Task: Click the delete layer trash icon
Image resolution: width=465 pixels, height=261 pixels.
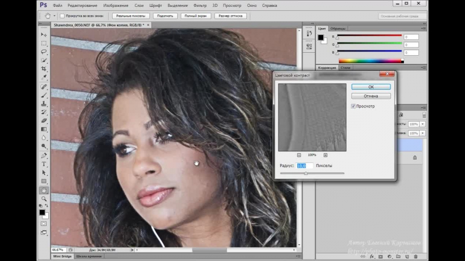Action: tap(416, 256)
